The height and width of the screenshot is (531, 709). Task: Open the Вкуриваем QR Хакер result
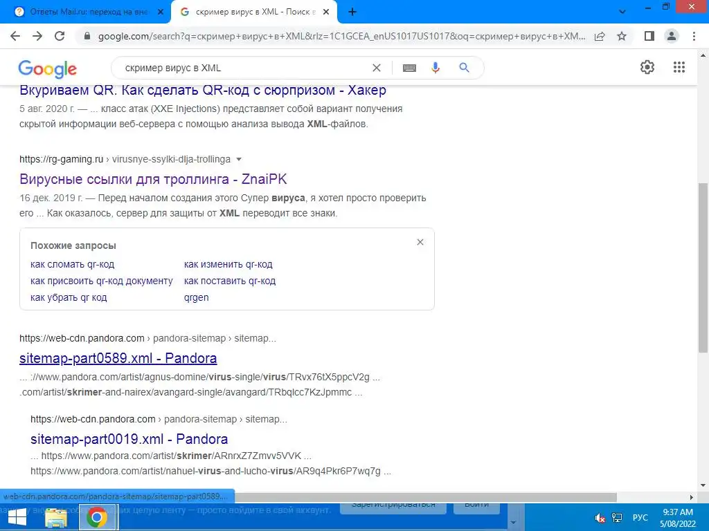pyautogui.click(x=203, y=91)
